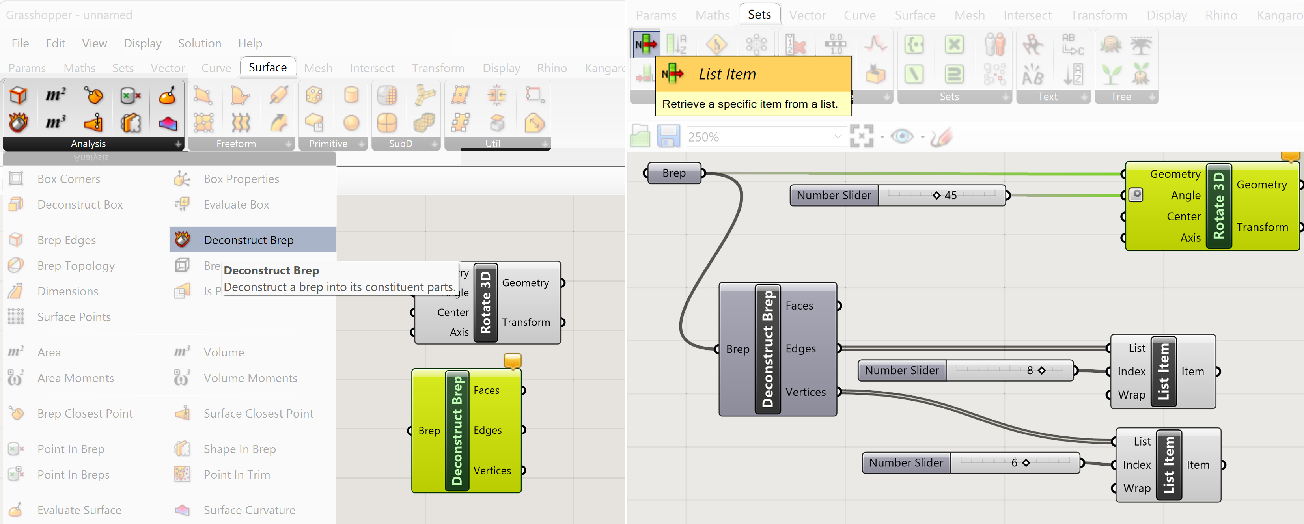This screenshot has width=1304, height=524.
Task: Click the Volume (m³) icon in Analysis panel
Action: 55,123
